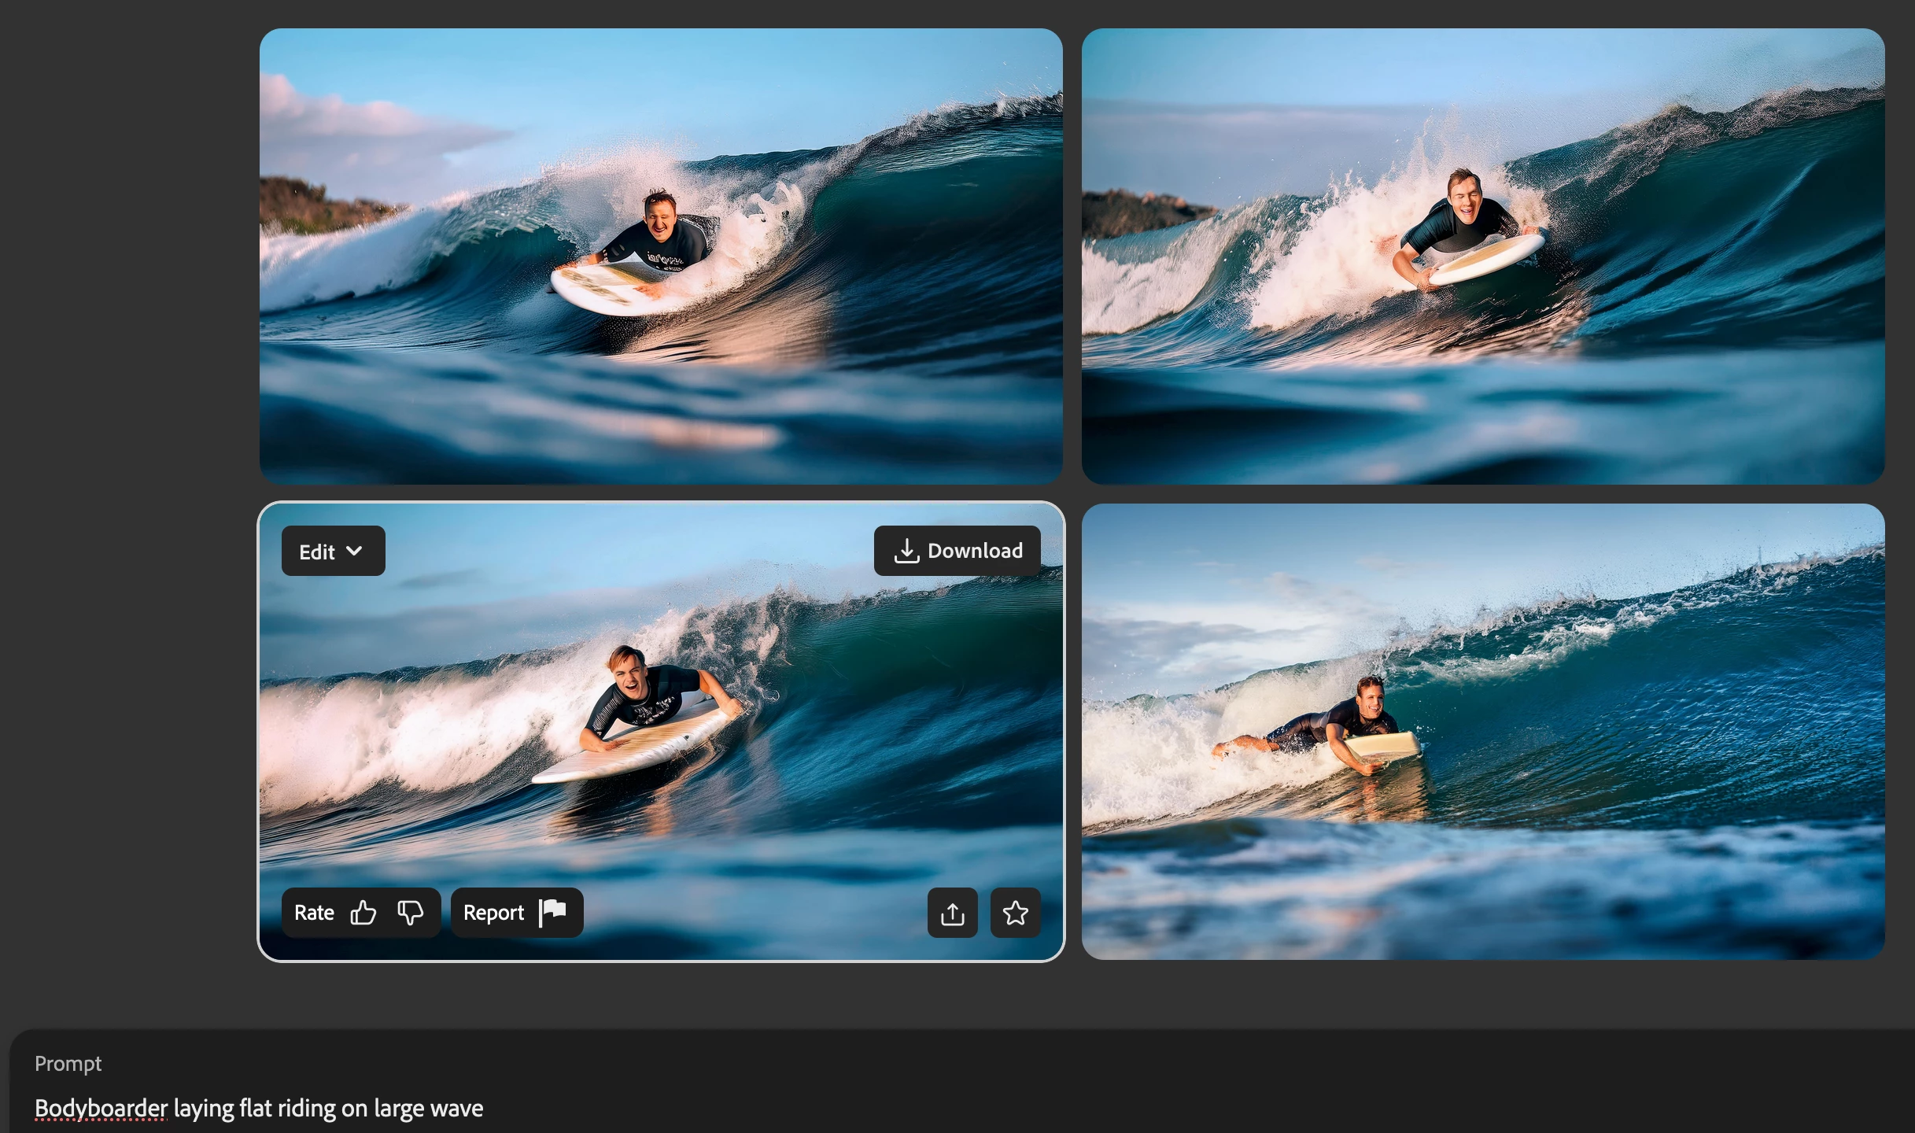Click the Rate label

[x=314, y=913]
